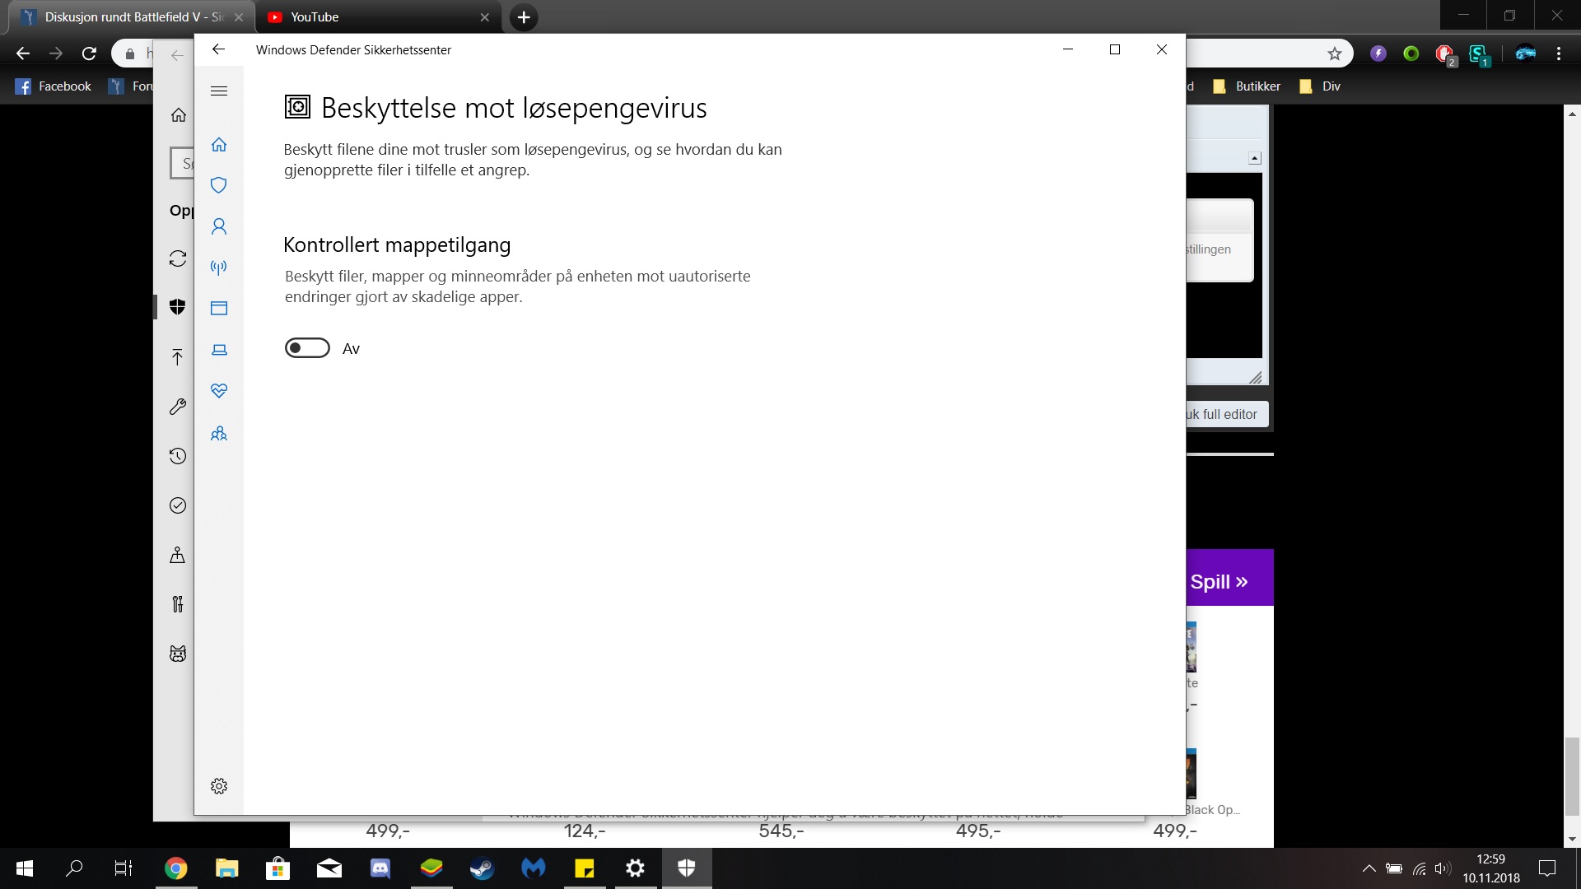The image size is (1581, 889).
Task: Open the Div bookmarks folder
Action: point(1320,86)
